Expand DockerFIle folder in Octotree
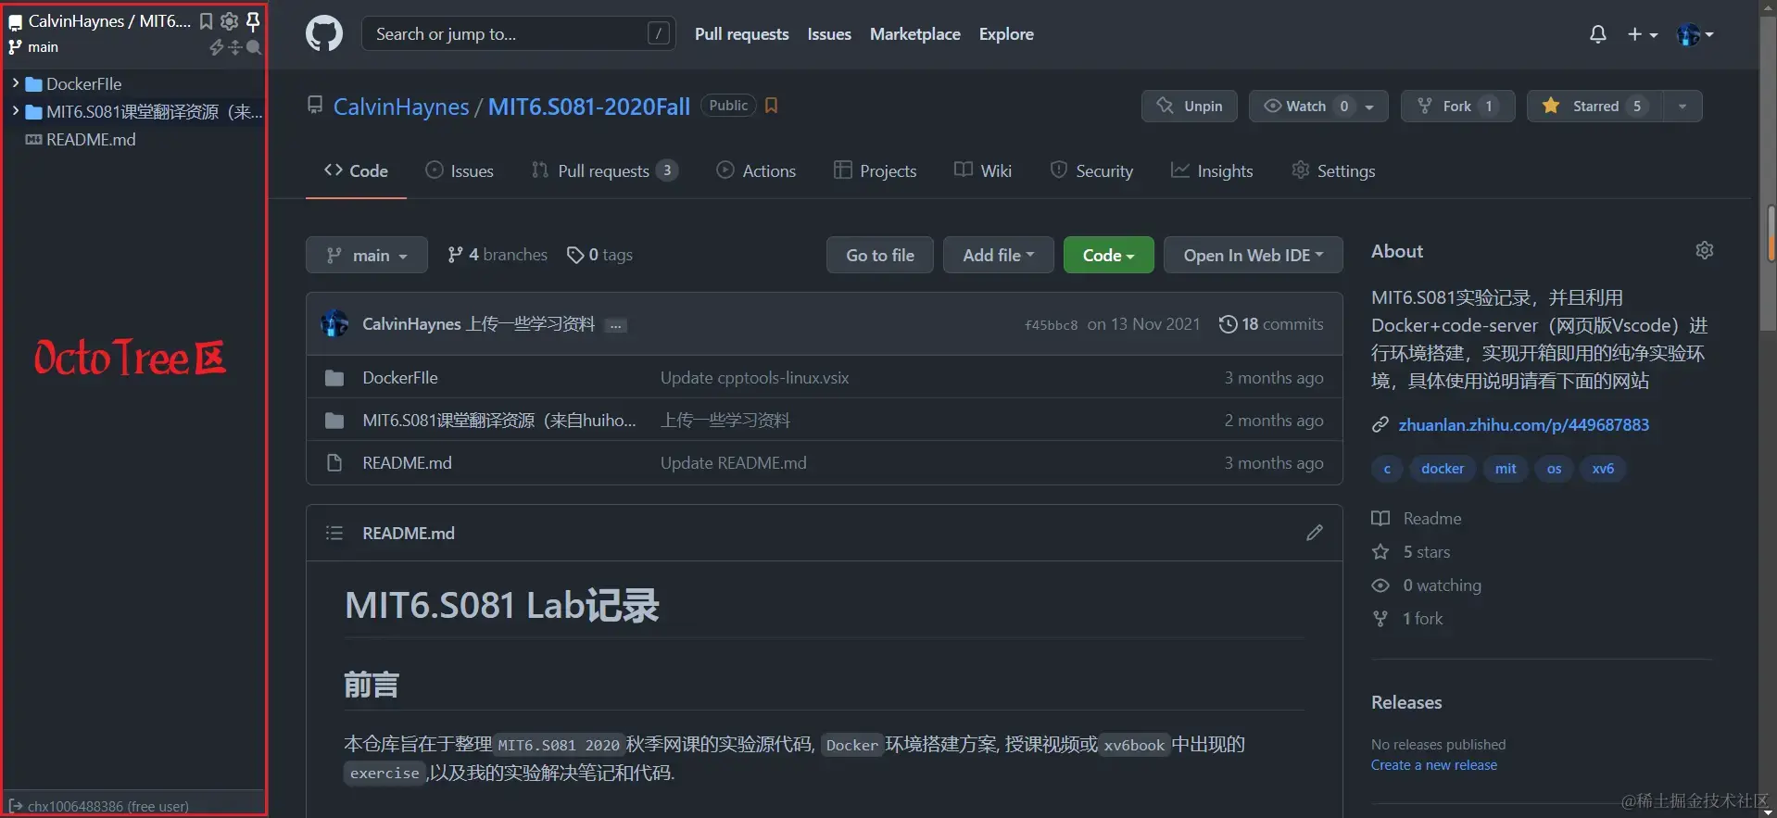Screen dimensions: 1777x818 click(15, 83)
